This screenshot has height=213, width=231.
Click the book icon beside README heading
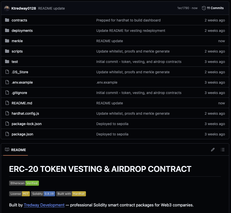point(7,150)
